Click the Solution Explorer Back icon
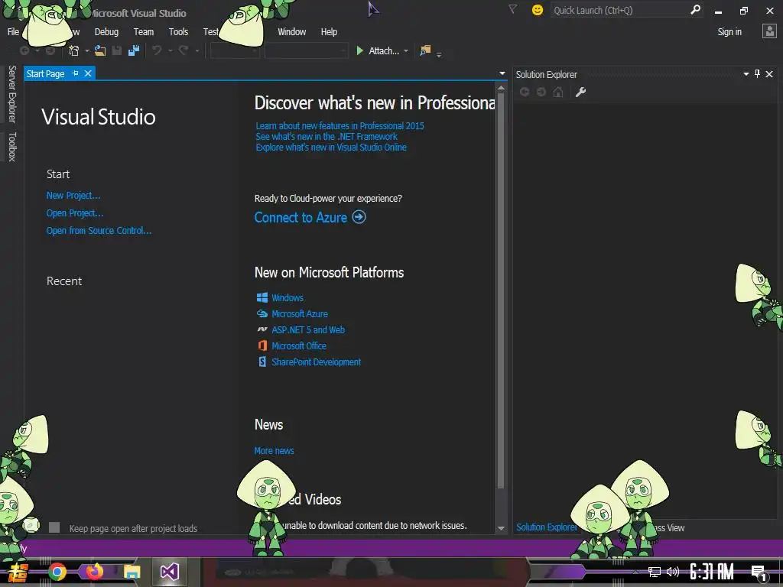 pyautogui.click(x=525, y=92)
